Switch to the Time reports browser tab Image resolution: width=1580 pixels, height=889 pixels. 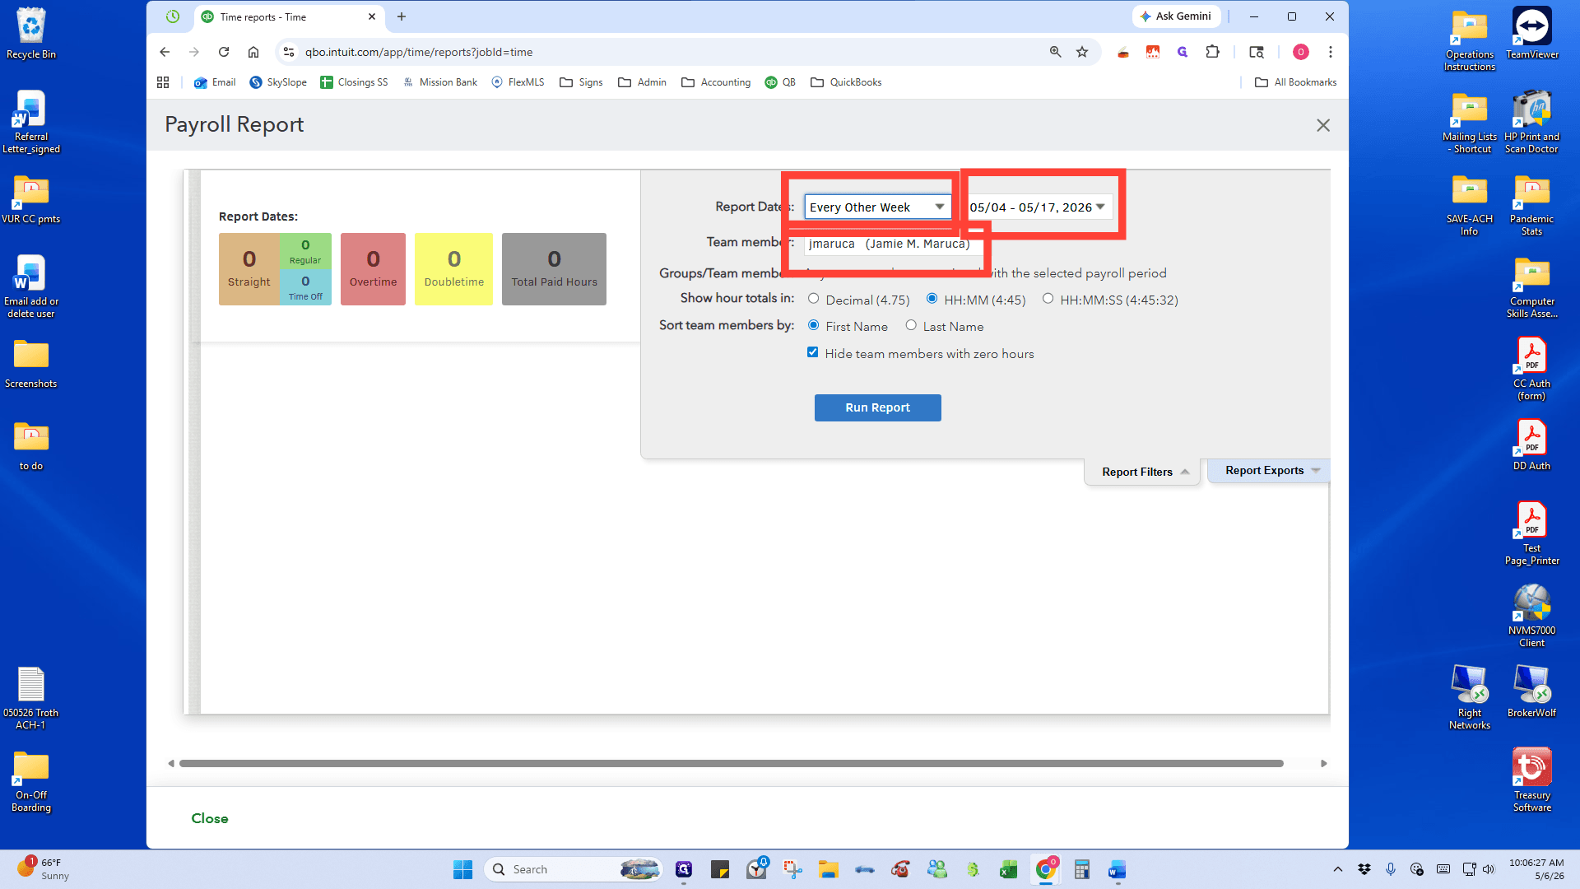(288, 16)
